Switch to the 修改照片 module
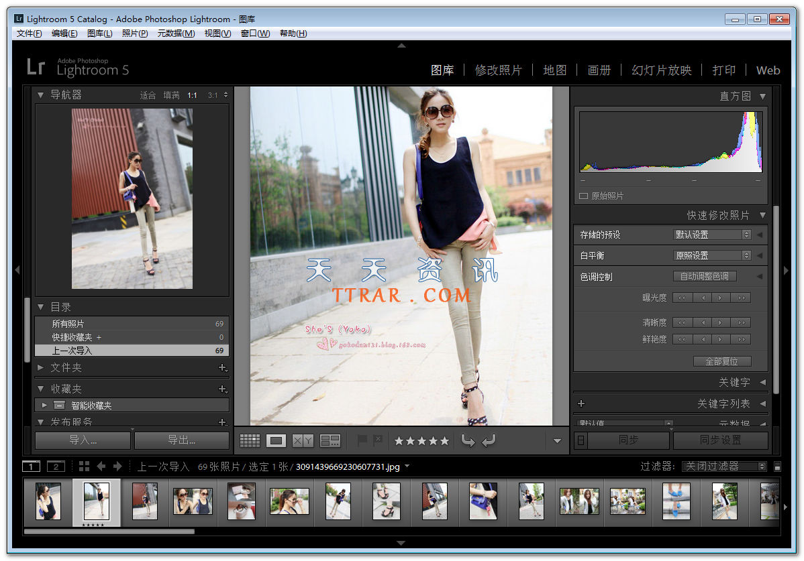Screen dimensions: 804x561 [498, 70]
